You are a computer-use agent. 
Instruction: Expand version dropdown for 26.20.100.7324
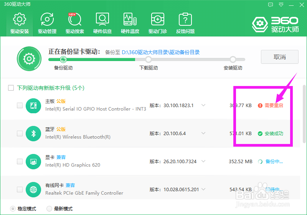(203, 161)
